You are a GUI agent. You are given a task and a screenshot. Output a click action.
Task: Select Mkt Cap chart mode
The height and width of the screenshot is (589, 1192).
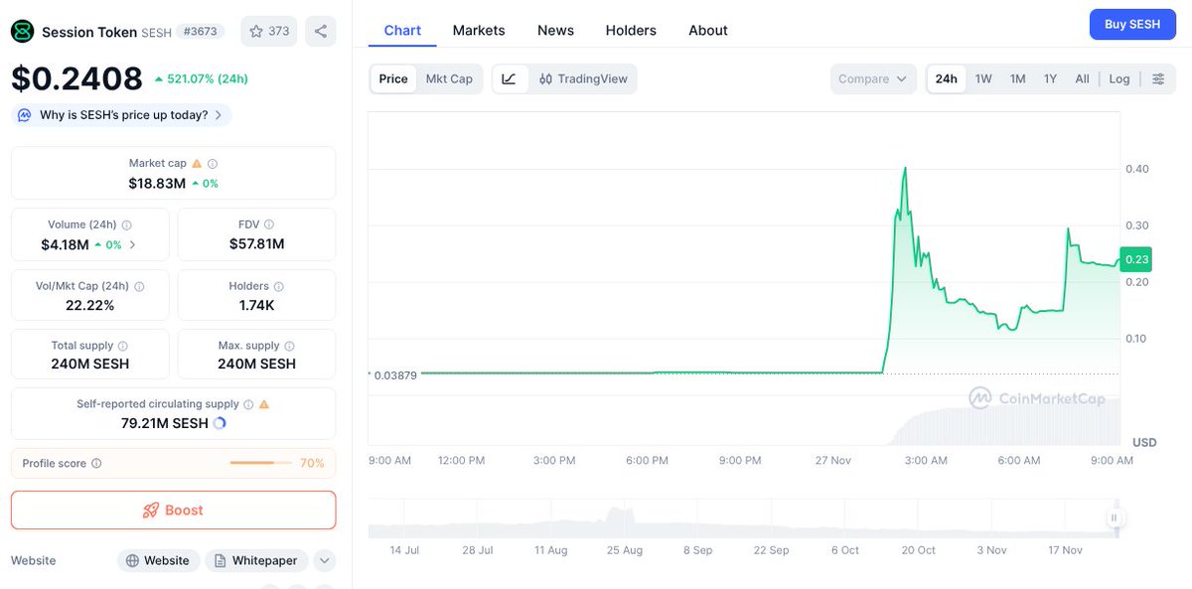pos(449,78)
